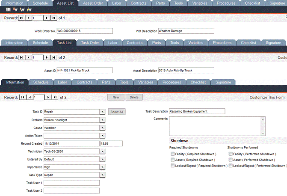Jump to last task record
Screen dimensions: 287x196
click(54, 97)
